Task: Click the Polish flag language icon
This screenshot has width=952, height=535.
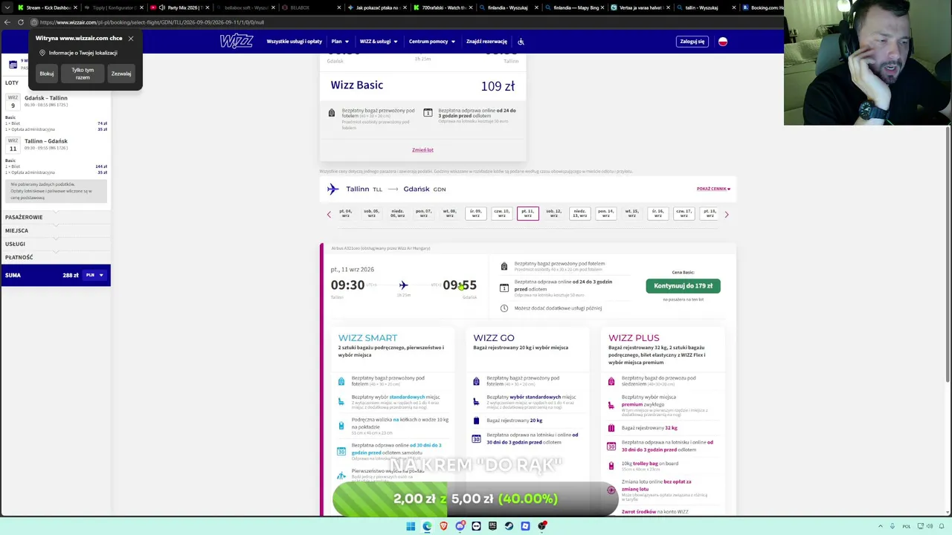Action: pyautogui.click(x=722, y=42)
